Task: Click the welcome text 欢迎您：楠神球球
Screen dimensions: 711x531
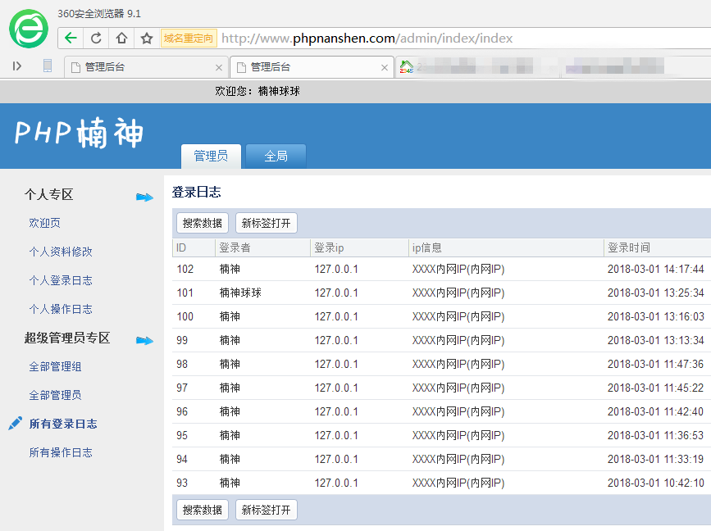Action: click(258, 91)
